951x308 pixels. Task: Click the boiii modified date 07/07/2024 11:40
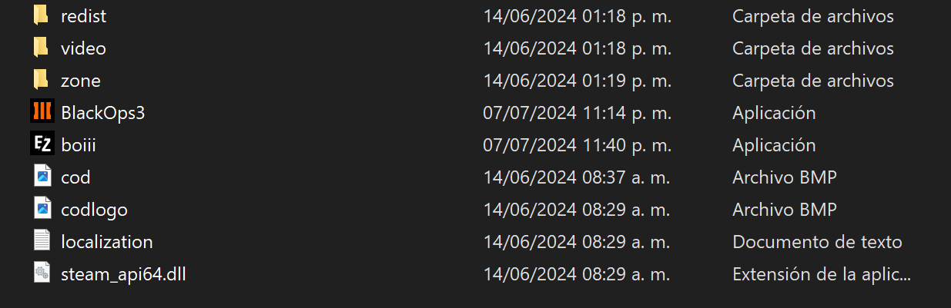[x=577, y=145]
